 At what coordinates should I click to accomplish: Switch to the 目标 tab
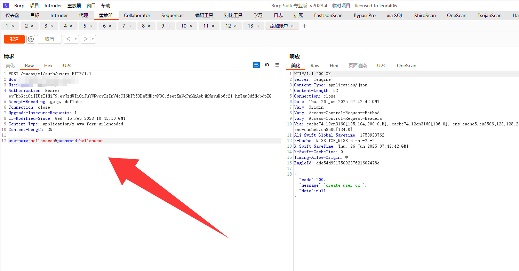point(35,15)
